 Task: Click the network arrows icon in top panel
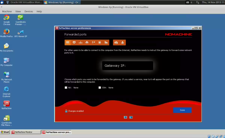198,2
